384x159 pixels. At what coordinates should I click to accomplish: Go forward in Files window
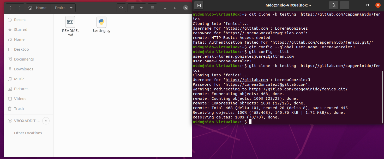[x=20, y=8]
